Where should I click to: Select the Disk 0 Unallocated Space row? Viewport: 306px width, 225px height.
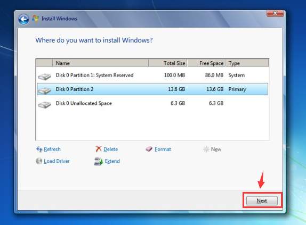(152, 103)
